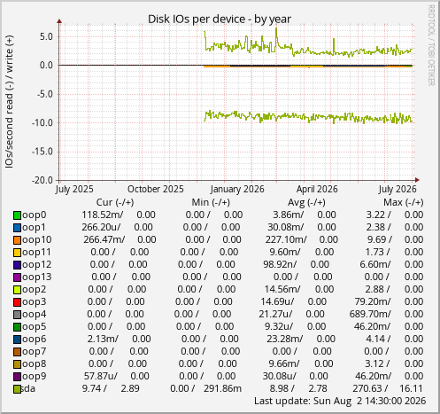440x414 pixels.
Task: Click the loop10 orange legend swatch
Action: point(17,240)
